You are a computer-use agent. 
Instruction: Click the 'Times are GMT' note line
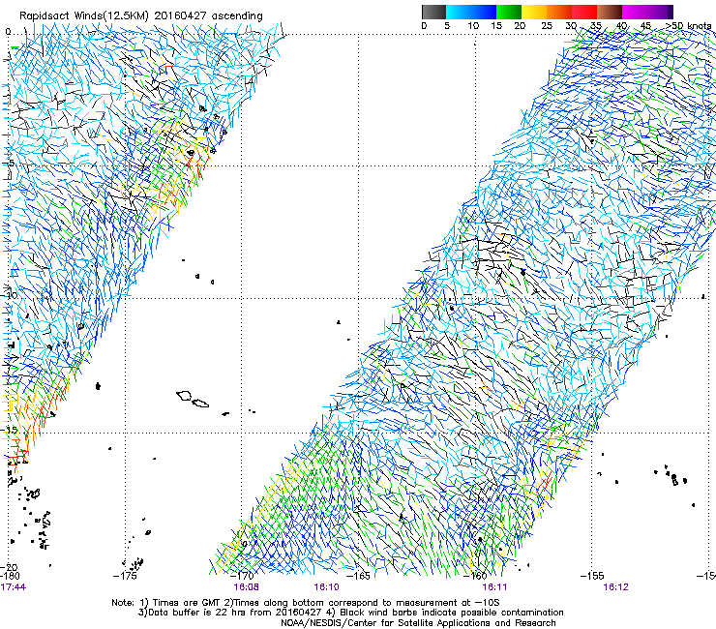306,603
